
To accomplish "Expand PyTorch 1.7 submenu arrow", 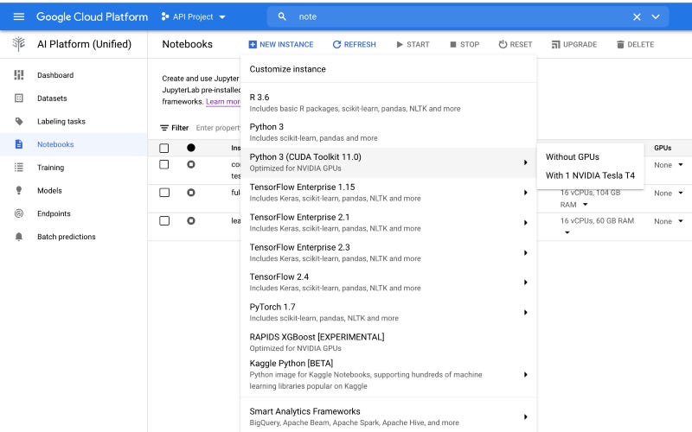I will click(x=526, y=313).
